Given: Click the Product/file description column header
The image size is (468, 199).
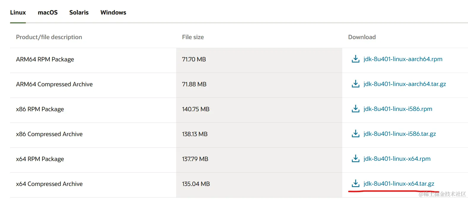Looking at the screenshot, I should pos(49,37).
